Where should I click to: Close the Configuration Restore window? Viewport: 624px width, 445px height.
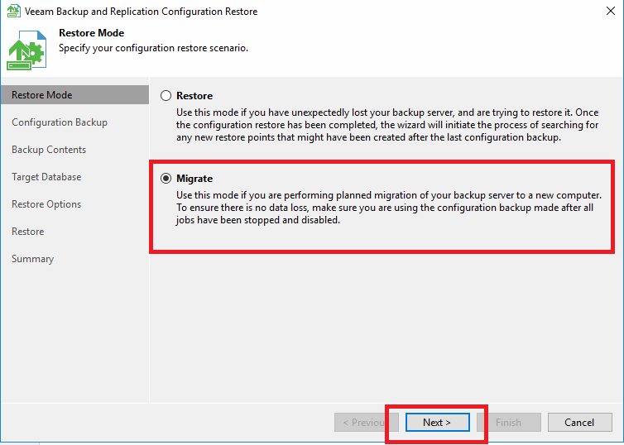click(611, 11)
